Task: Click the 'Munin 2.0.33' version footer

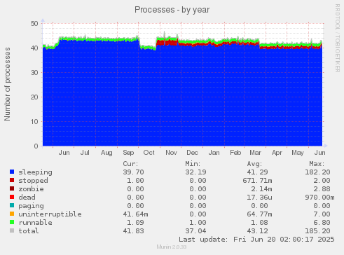Action: point(172,247)
